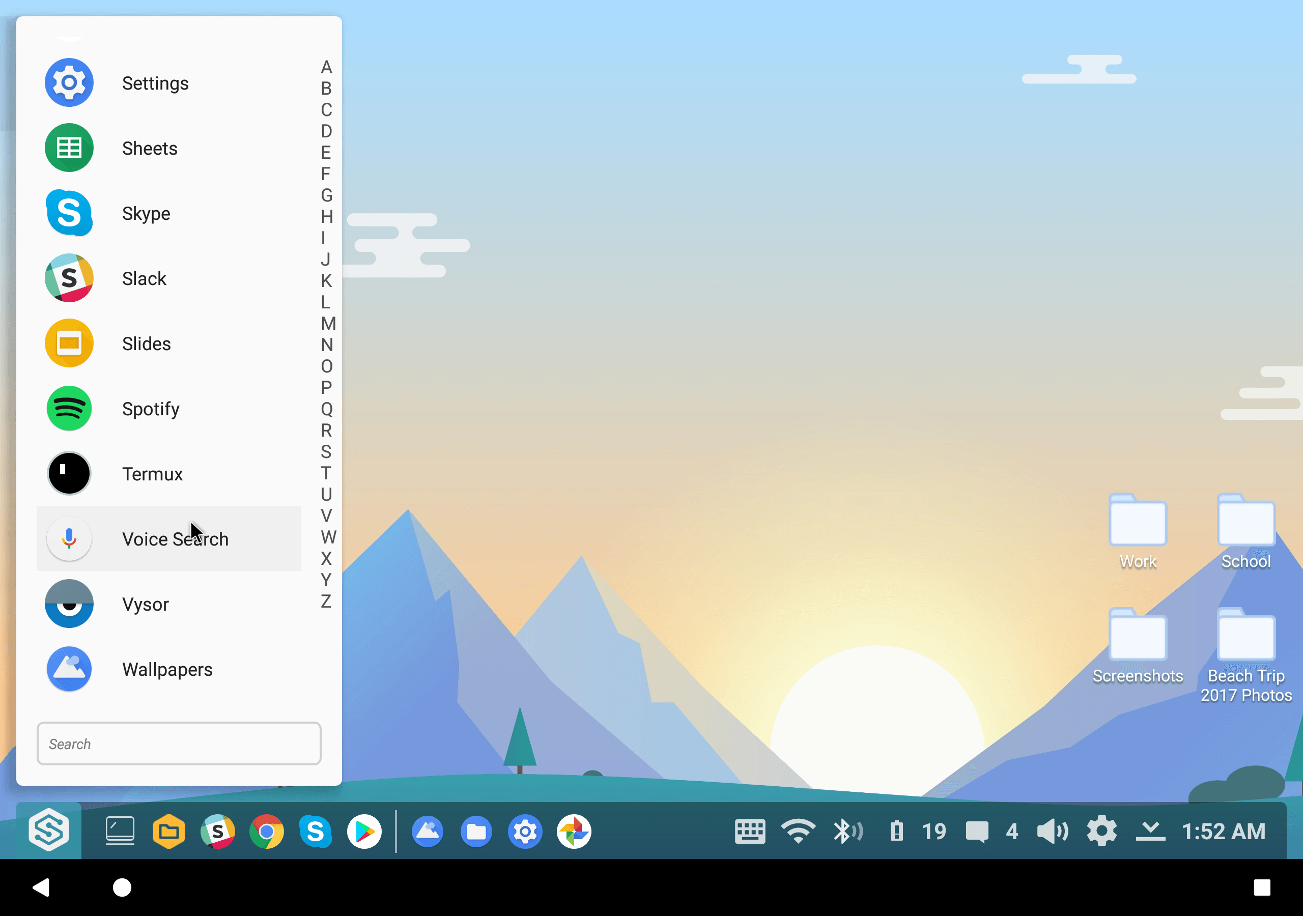1303x916 pixels.
Task: Toggle keyboard input icon taskbar
Action: click(751, 831)
